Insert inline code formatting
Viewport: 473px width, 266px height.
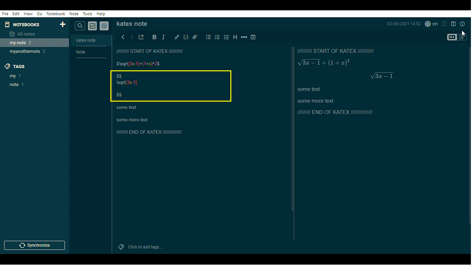(186, 37)
